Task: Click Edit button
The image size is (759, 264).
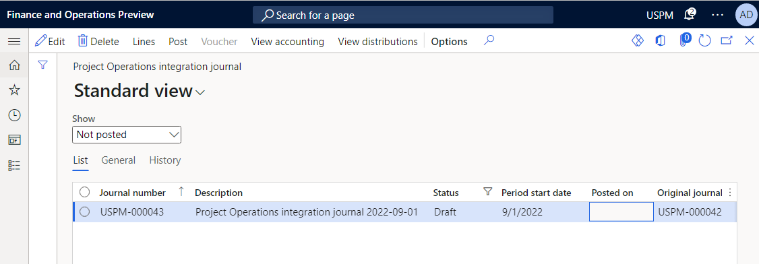Action: tap(50, 42)
